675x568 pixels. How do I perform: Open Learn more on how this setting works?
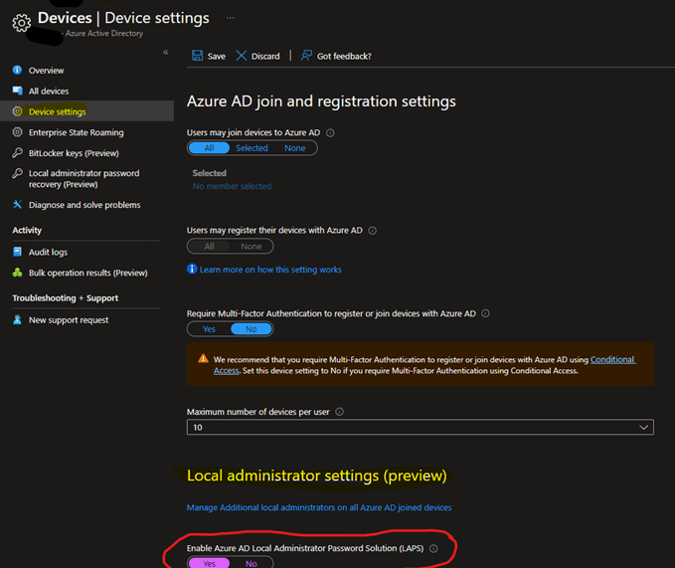(x=270, y=270)
